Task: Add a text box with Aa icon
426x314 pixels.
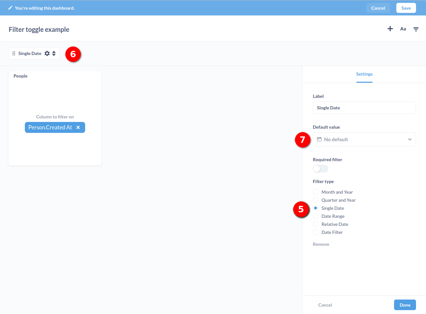Action: (x=403, y=29)
